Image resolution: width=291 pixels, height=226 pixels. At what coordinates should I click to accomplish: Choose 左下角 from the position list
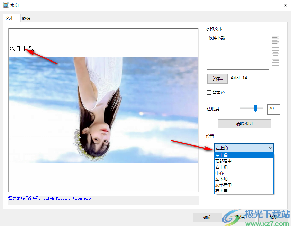click(x=244, y=179)
